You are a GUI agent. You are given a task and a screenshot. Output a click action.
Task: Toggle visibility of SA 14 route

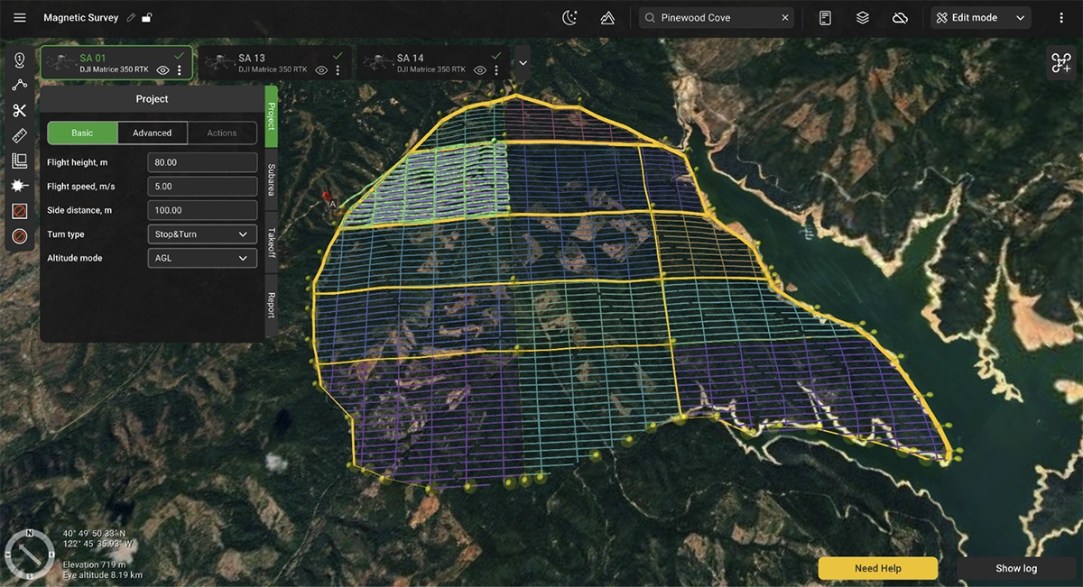pos(480,69)
